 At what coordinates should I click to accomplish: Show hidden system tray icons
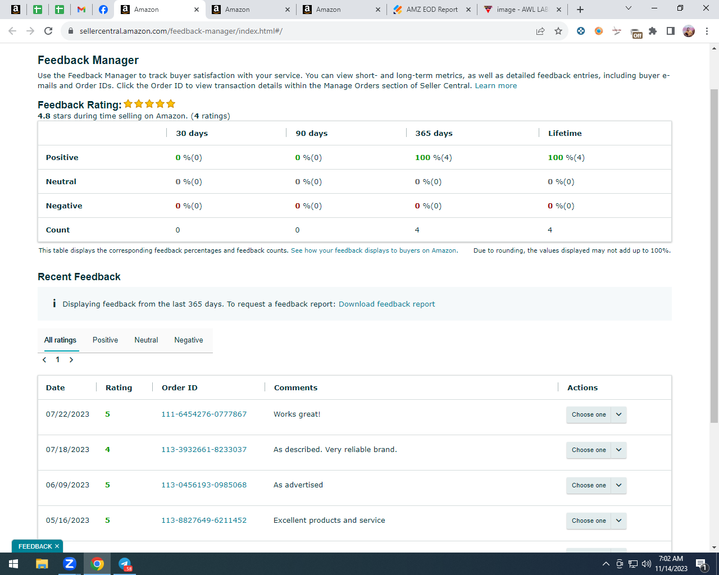click(606, 564)
